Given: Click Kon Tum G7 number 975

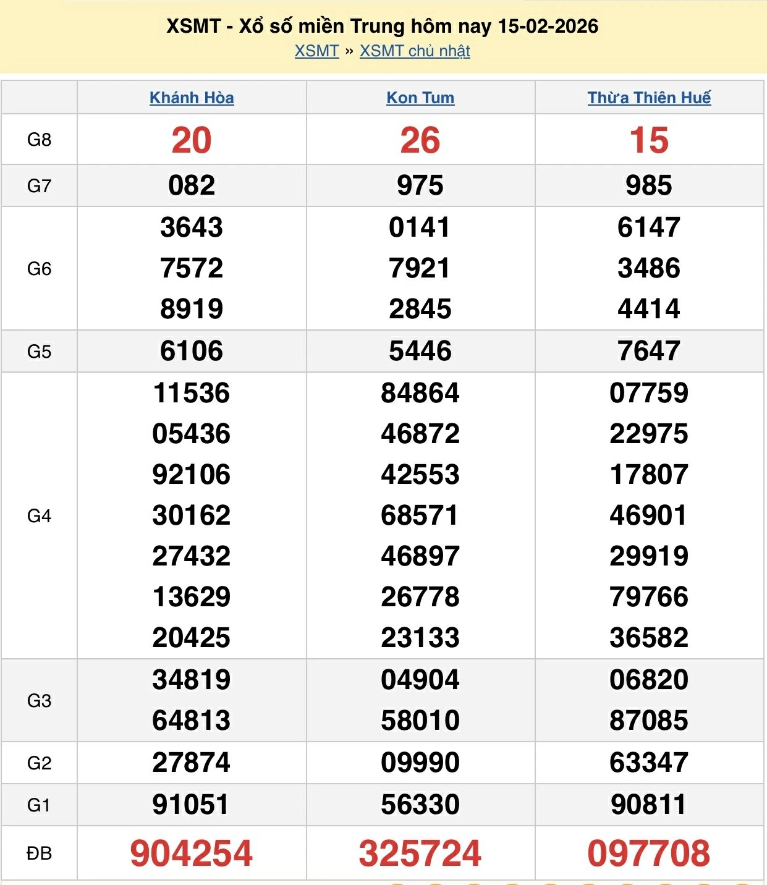Looking at the screenshot, I should pos(420,185).
